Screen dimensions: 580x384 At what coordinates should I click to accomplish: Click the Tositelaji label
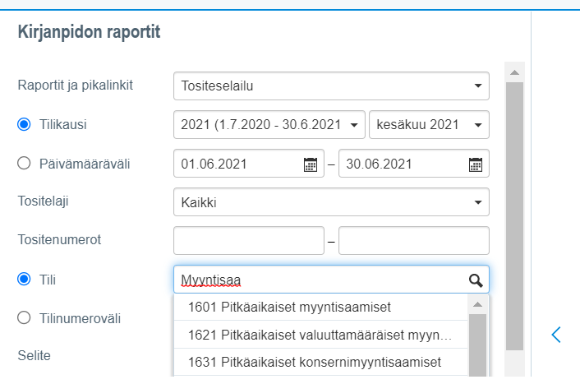click(x=43, y=201)
